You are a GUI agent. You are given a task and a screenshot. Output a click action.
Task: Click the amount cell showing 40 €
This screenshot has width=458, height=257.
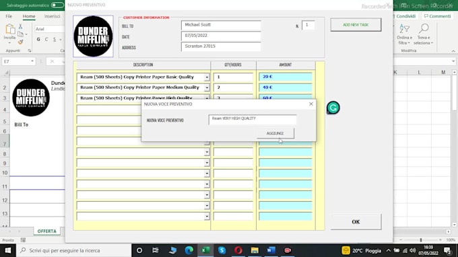coord(286,87)
